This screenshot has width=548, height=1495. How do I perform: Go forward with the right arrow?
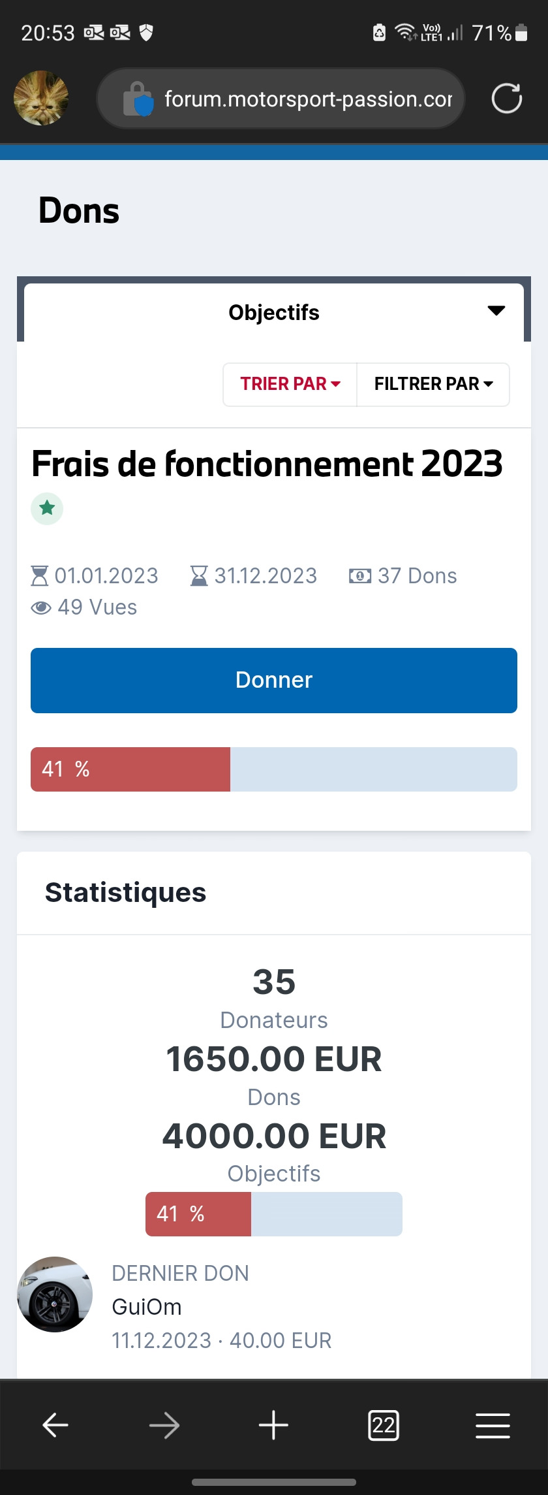pos(164,1424)
